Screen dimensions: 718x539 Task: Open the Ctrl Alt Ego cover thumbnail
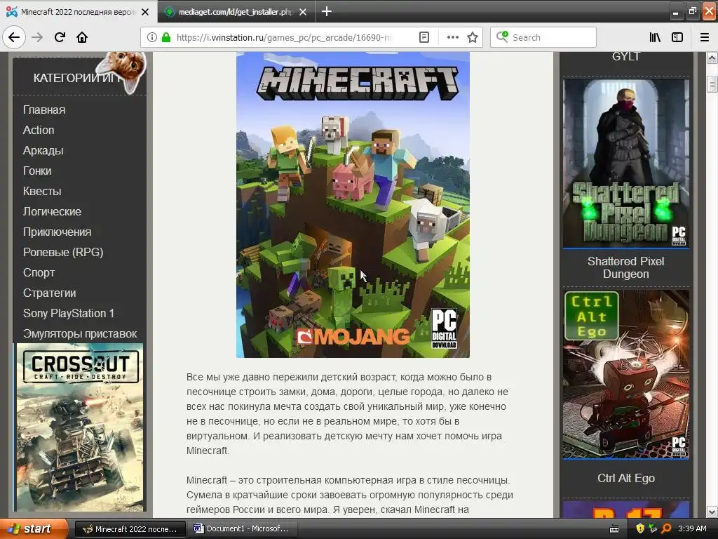pyautogui.click(x=625, y=374)
